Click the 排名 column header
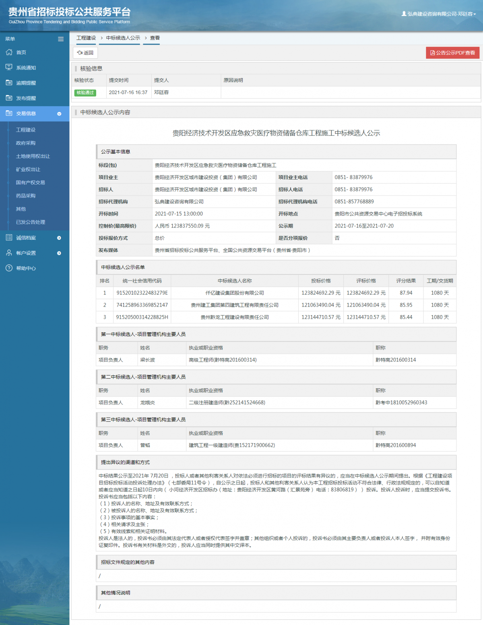Image resolution: width=483 pixels, height=625 pixels. [105, 281]
